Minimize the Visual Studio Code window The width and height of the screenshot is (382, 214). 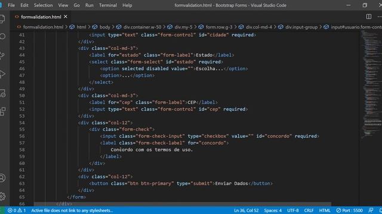pyautogui.click(x=349, y=5)
